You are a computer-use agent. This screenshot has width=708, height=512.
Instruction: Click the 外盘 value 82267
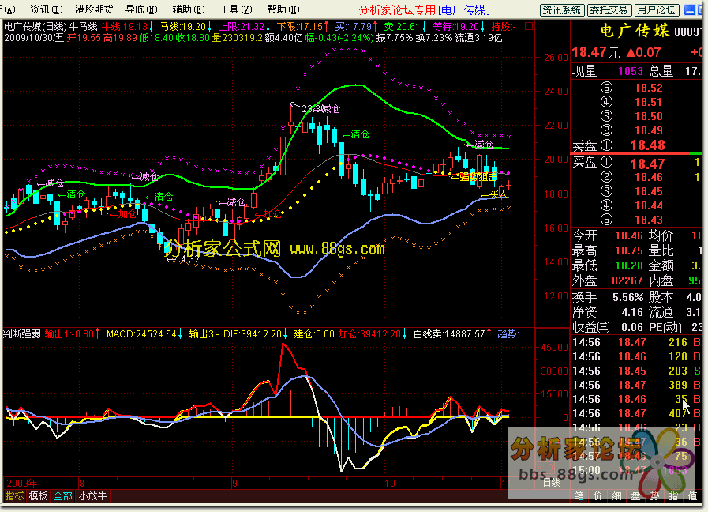627,280
